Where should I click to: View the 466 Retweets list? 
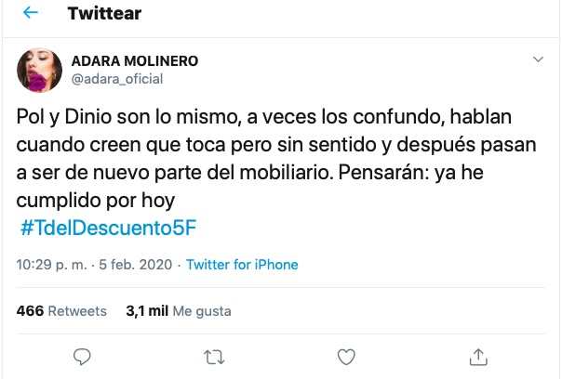pyautogui.click(x=61, y=311)
